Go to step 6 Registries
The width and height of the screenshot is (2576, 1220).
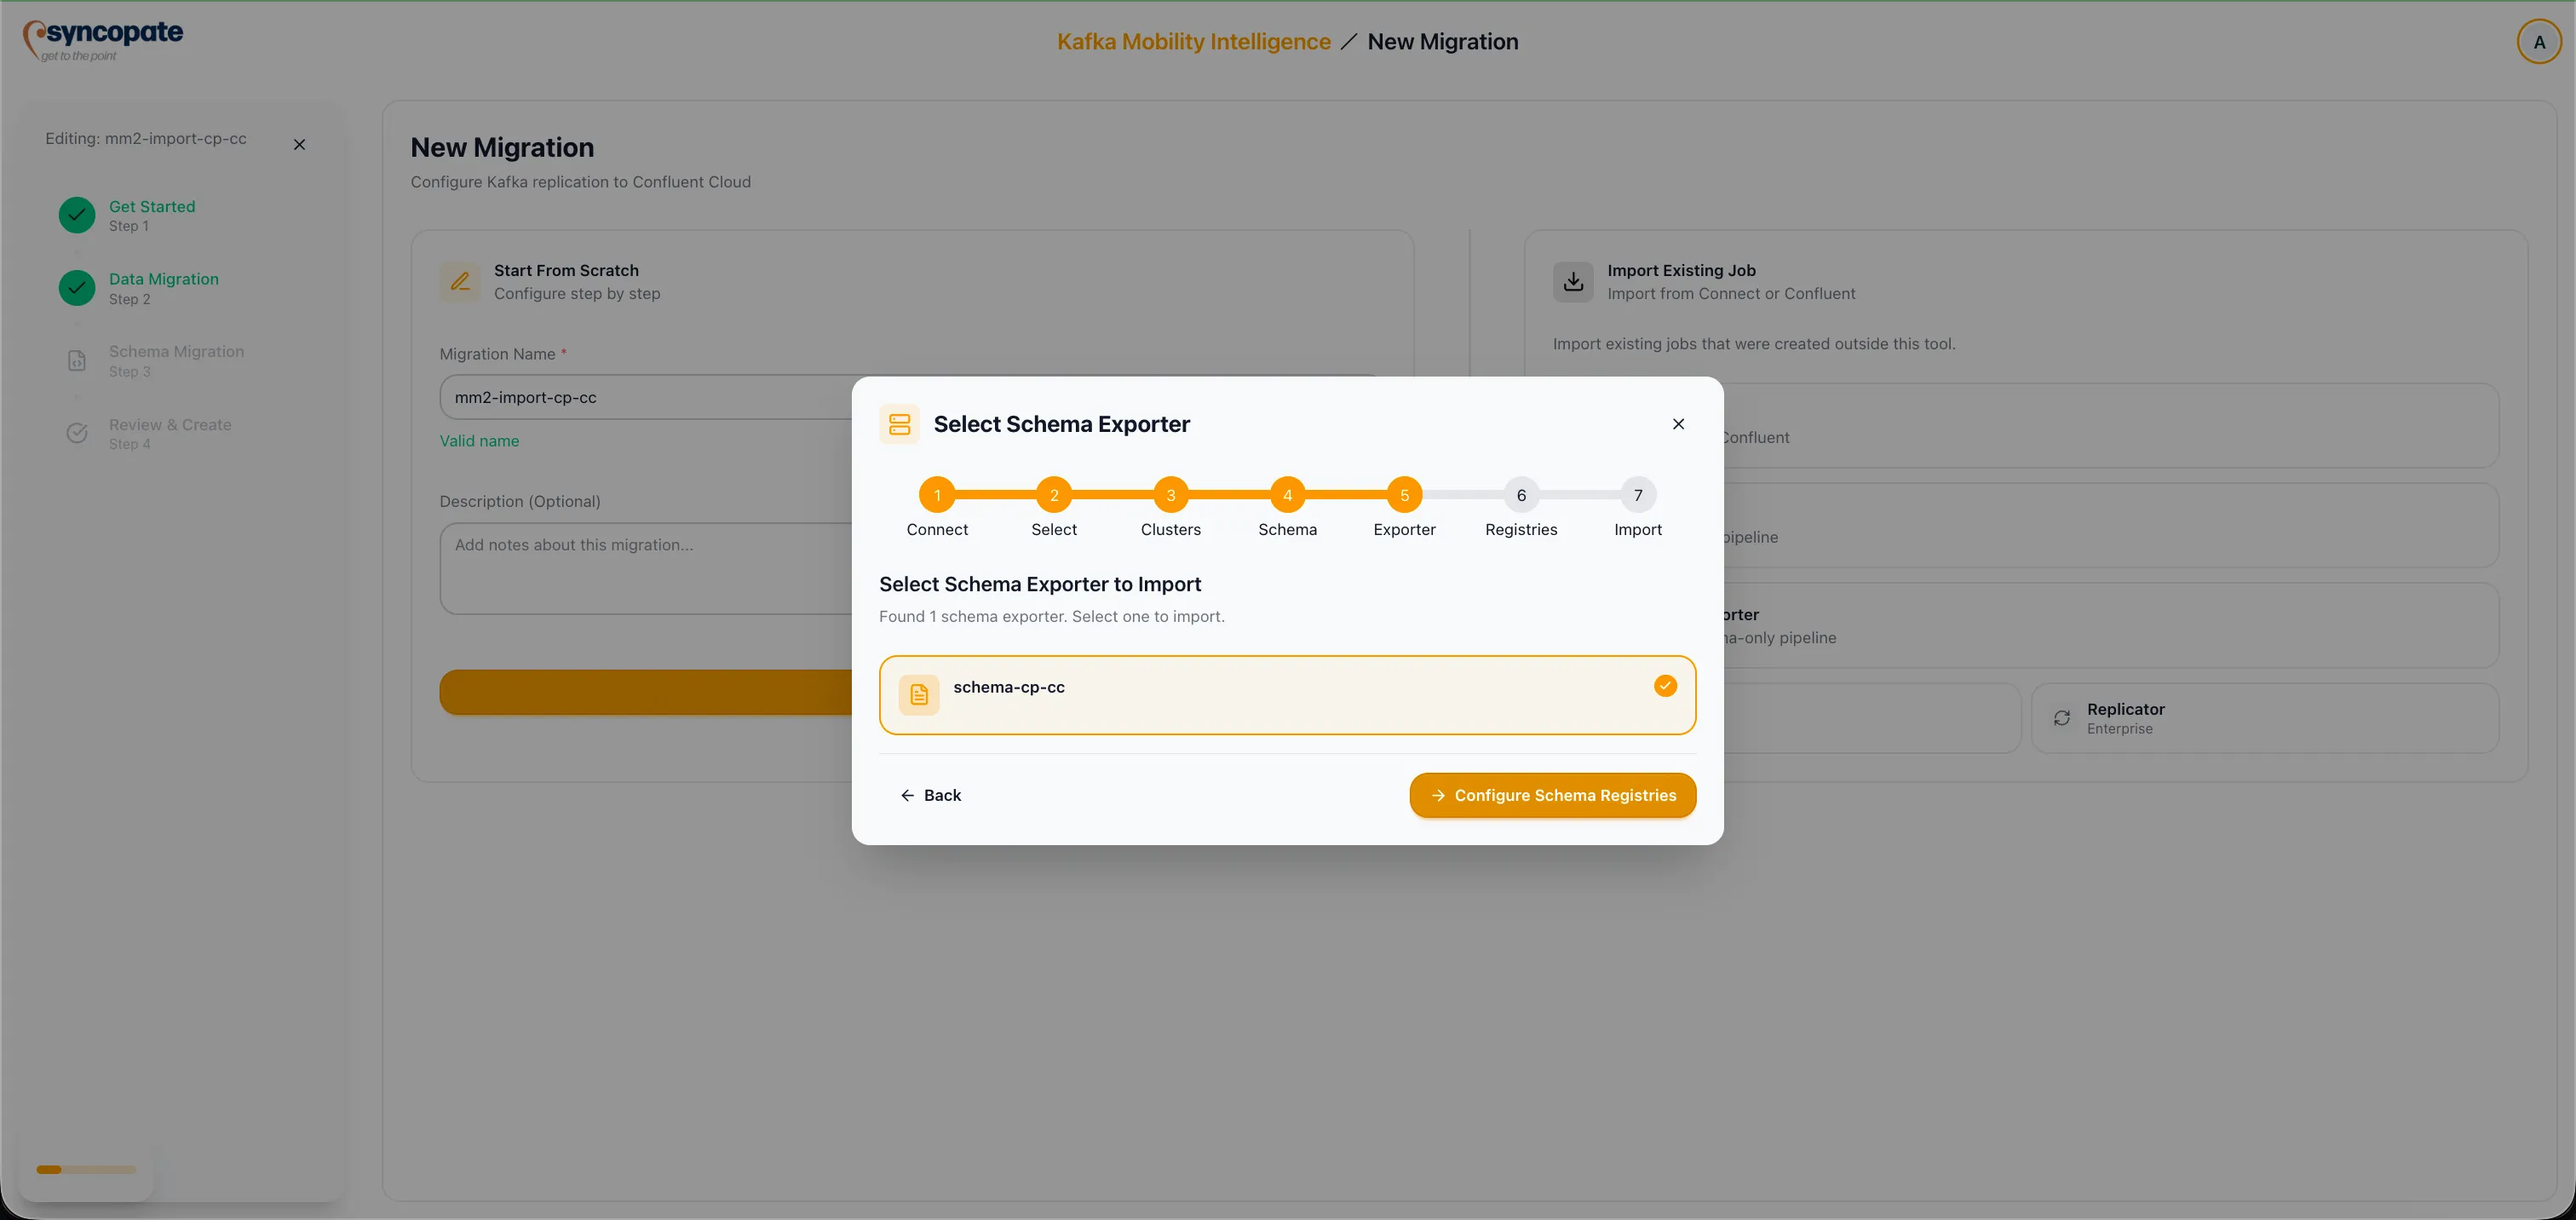1520,495
